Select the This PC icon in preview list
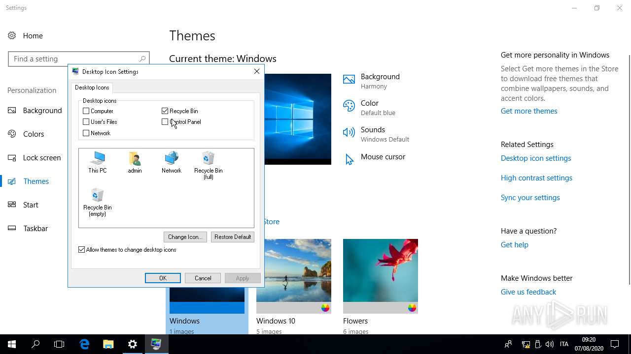The image size is (631, 354). (98, 162)
